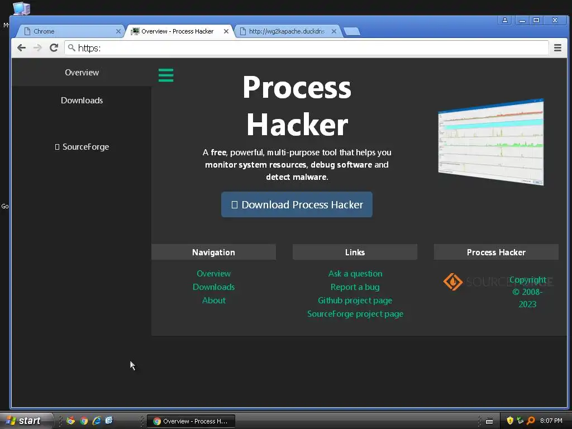Screen dimensions: 572x429
Task: Go back using the browser back arrow
Action: [x=22, y=48]
